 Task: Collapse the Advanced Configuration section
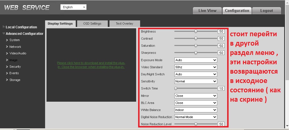pyautogui.click(x=24, y=34)
